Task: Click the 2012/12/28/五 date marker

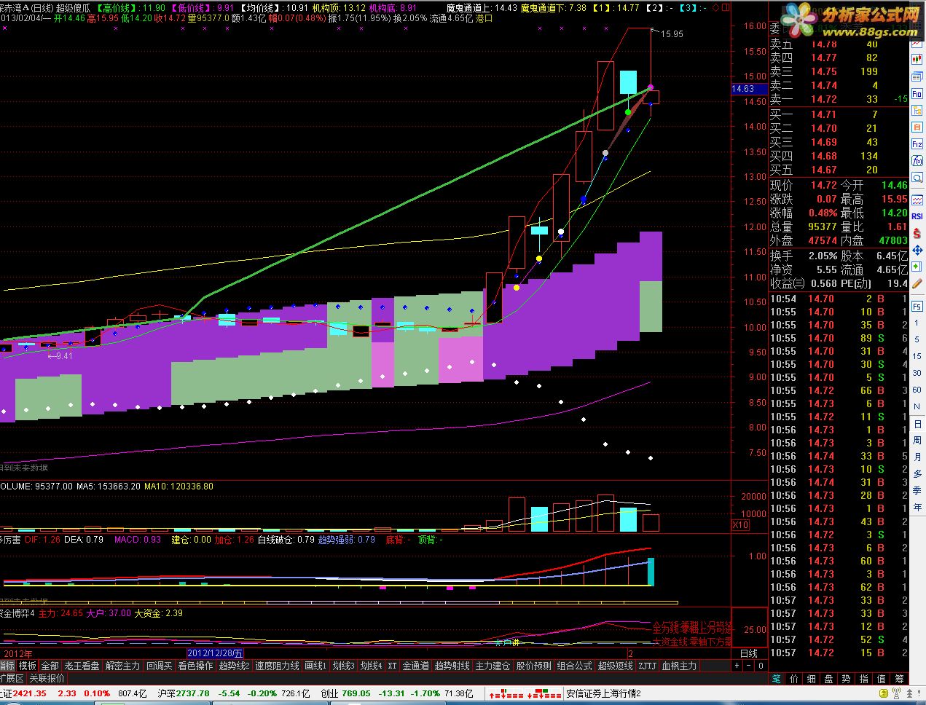Action: point(216,653)
